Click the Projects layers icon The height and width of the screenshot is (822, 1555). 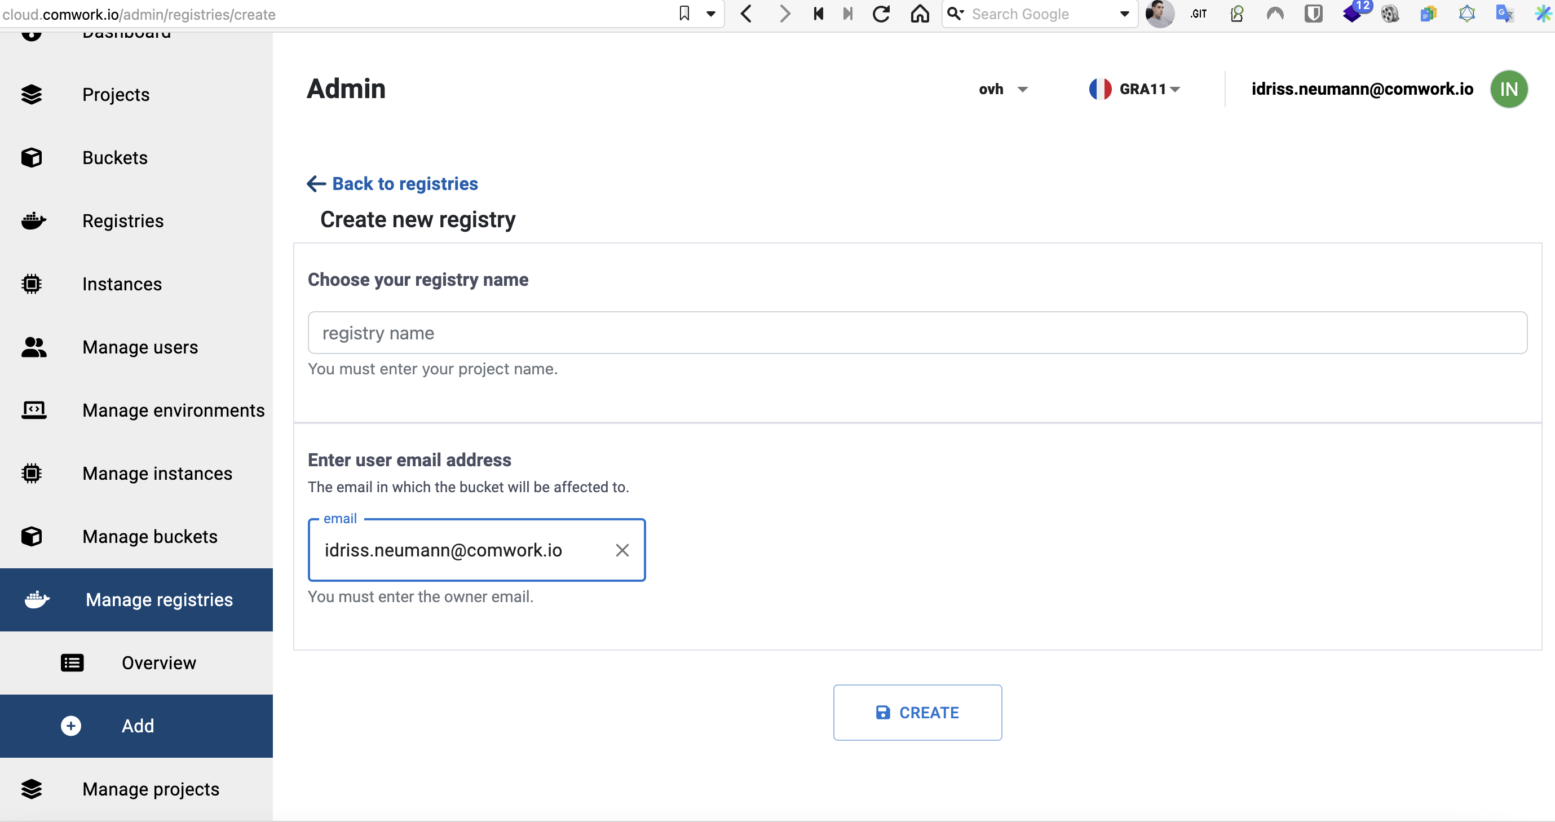tap(32, 95)
